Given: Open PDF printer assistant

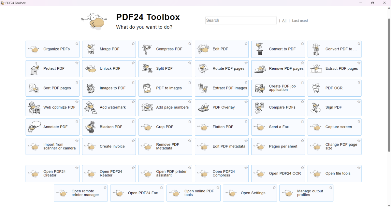Looking at the screenshot, I should [165, 173].
